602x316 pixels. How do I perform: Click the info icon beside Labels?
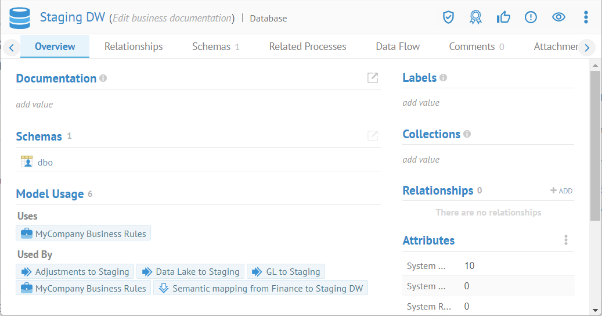pyautogui.click(x=444, y=78)
